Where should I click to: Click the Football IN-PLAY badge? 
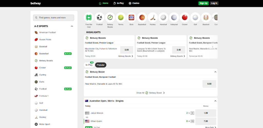(68, 89)
